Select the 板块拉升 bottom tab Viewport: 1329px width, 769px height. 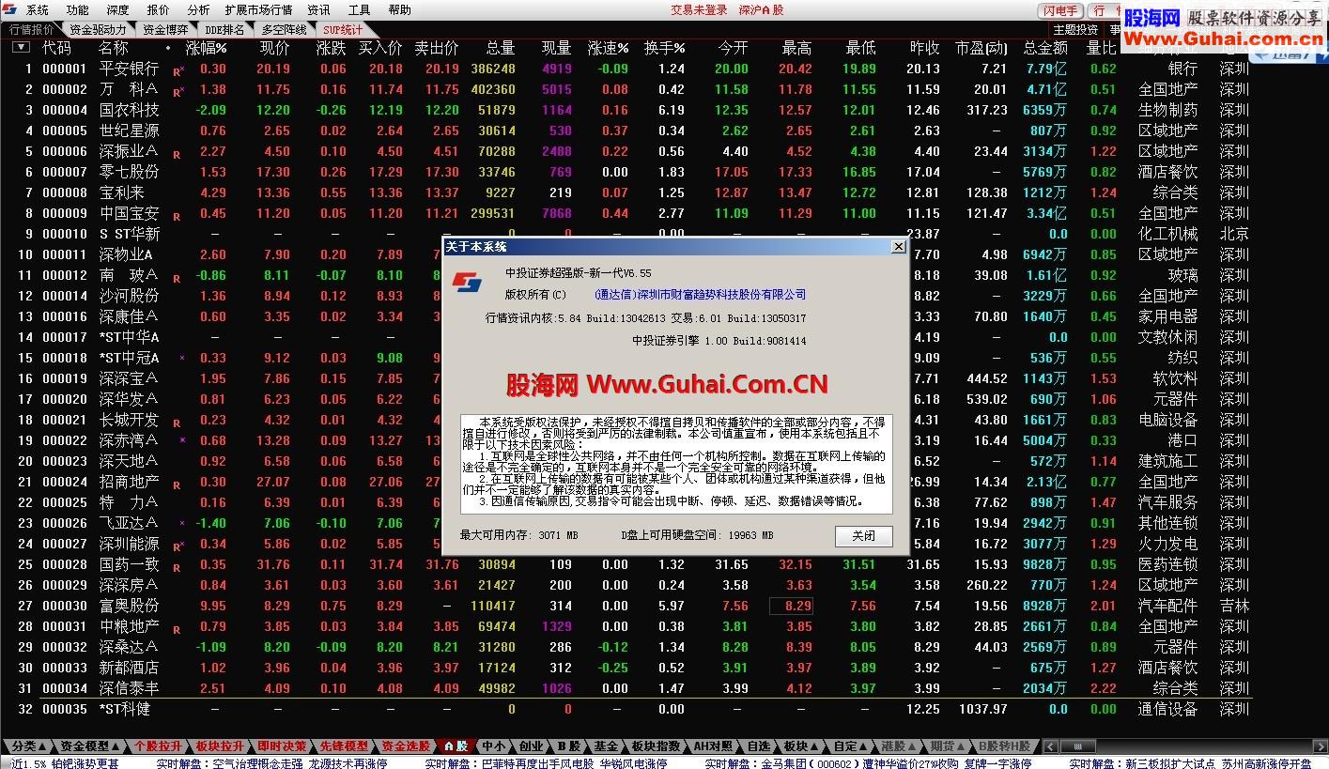[221, 746]
